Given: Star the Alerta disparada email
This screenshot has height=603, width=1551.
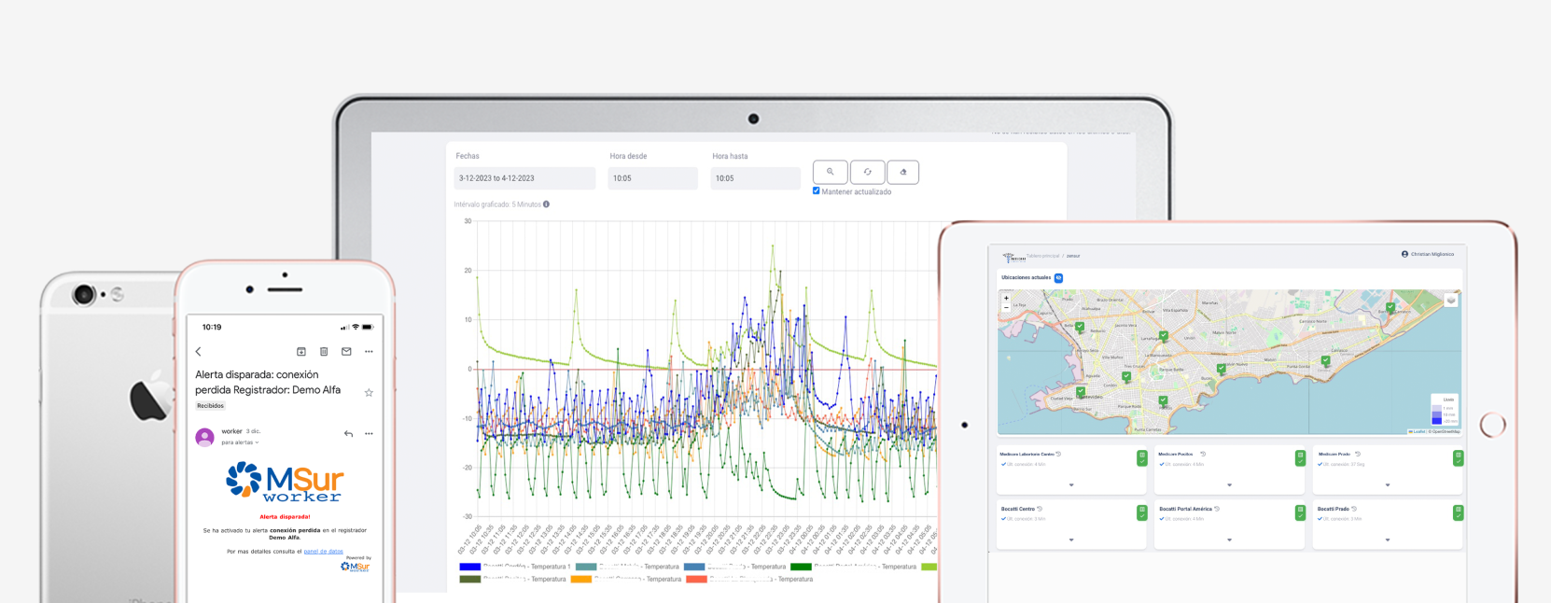Looking at the screenshot, I should point(369,393).
